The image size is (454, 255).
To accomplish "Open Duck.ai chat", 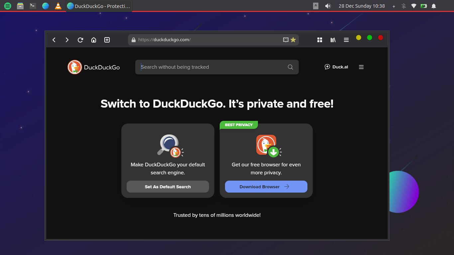I will pyautogui.click(x=336, y=67).
